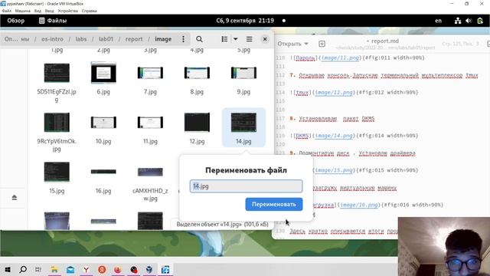Select the 15.jpg thumbnail

pos(57,172)
